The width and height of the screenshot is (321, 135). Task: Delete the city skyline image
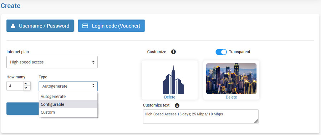pyautogui.click(x=231, y=97)
